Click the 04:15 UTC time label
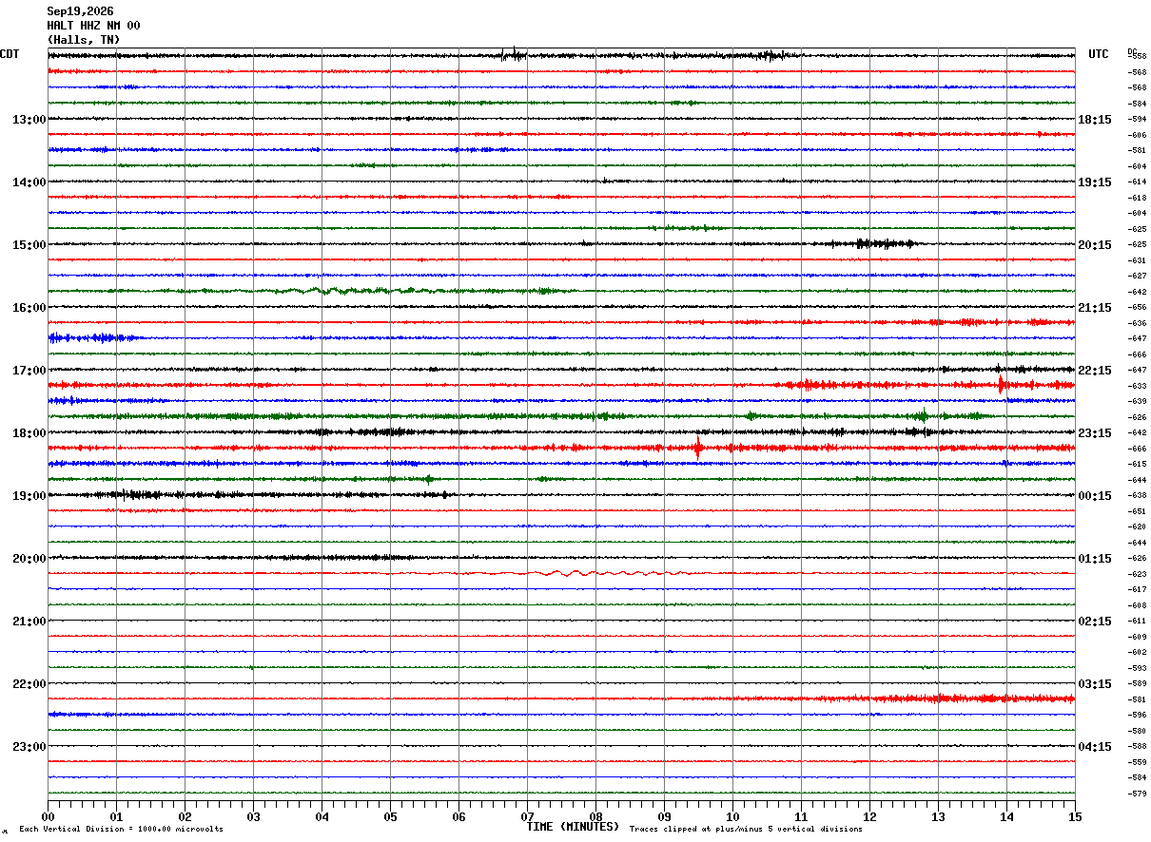The width and height of the screenshot is (1151, 842). coord(1095,747)
